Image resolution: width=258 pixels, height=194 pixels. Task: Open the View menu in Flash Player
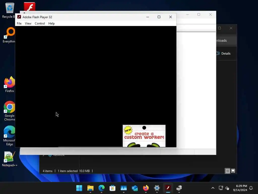coord(28,23)
